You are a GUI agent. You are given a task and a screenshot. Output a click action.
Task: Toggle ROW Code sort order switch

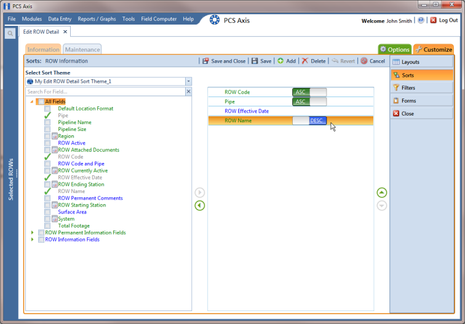[x=309, y=92]
